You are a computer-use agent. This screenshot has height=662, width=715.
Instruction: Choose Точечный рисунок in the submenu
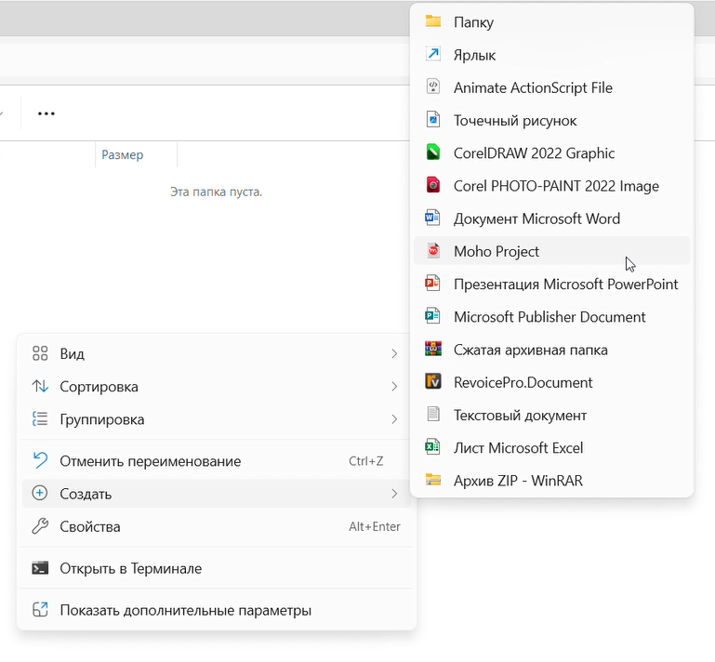point(551,120)
